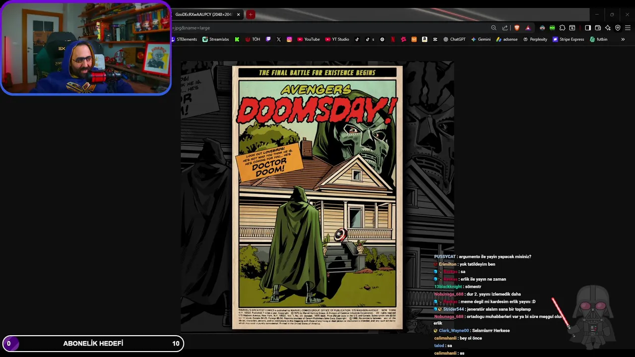Click the address bar URL field
This screenshot has height=357, width=635.
click(327, 28)
